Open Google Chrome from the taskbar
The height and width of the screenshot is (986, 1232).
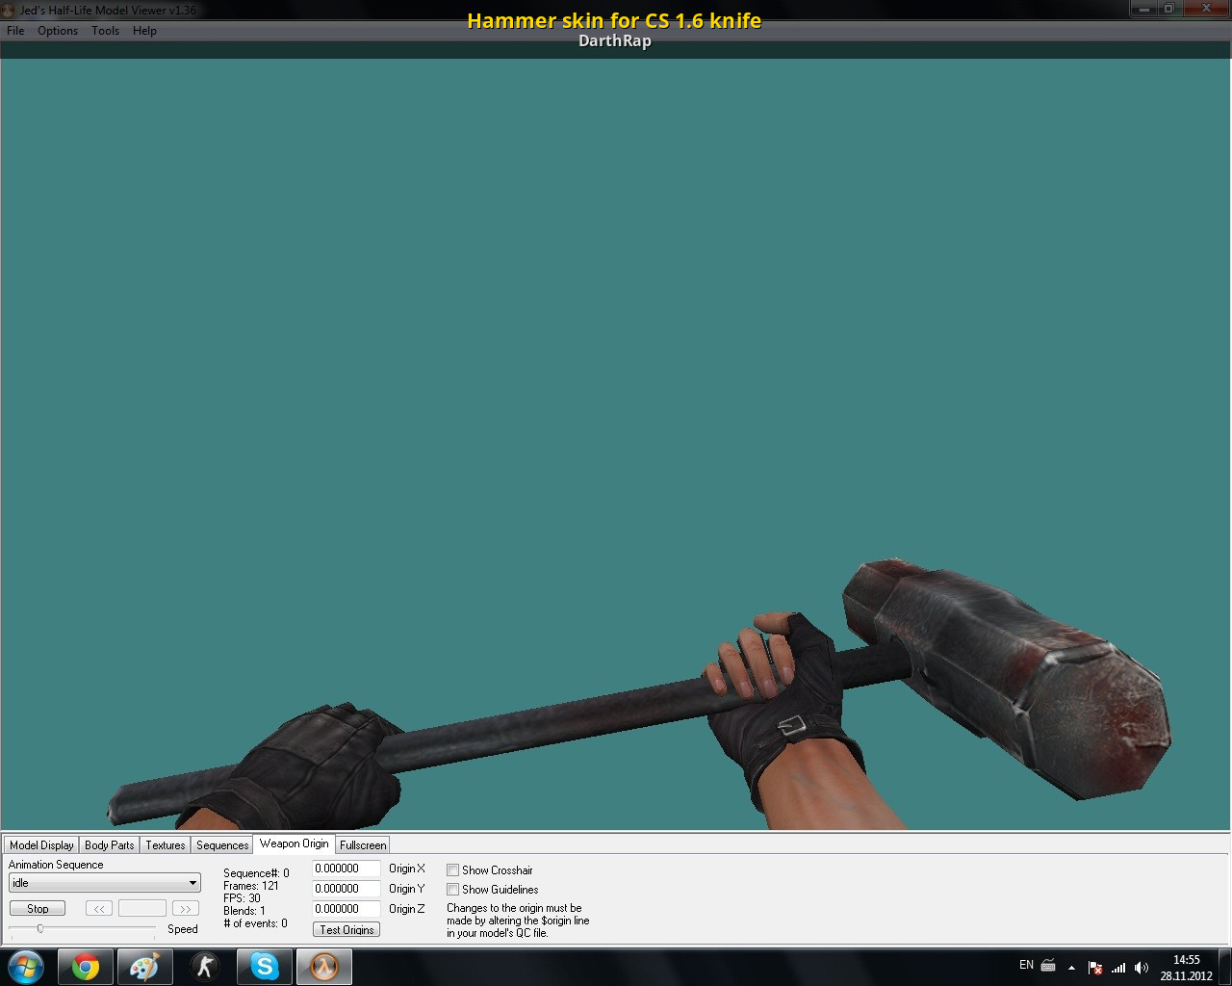(86, 966)
